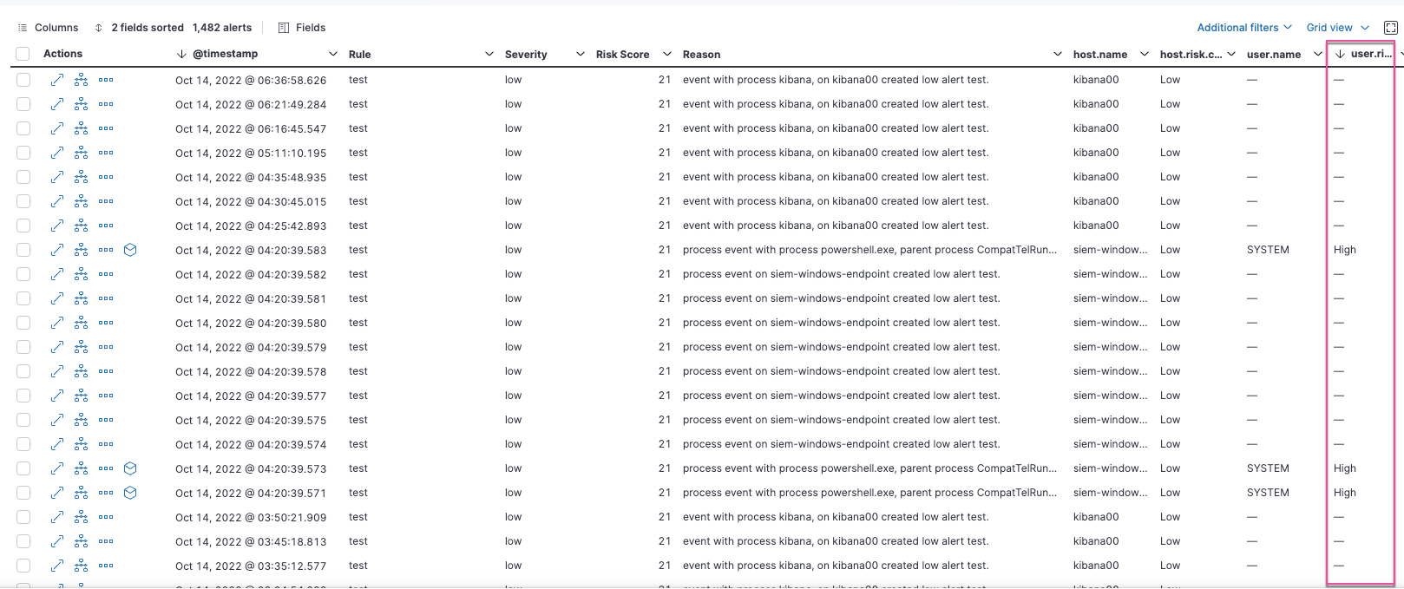
Task: Expand the Grid view dropdown
Action: (x=1337, y=28)
